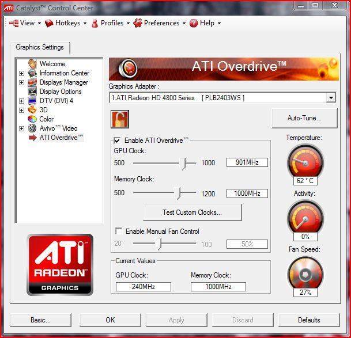Click the Basic button

tap(40, 320)
